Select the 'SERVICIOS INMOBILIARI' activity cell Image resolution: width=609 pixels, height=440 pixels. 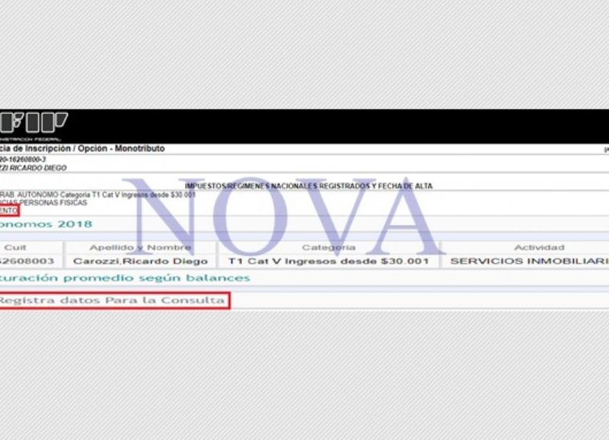click(x=529, y=261)
